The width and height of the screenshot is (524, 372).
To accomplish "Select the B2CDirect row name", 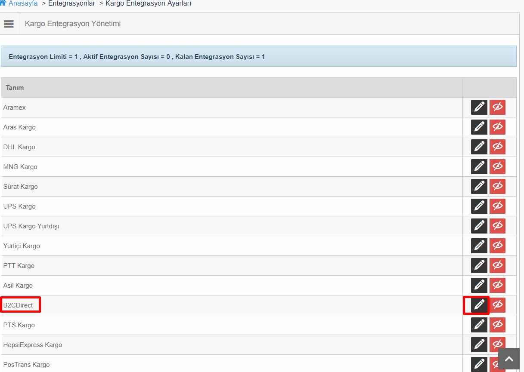I will pyautogui.click(x=18, y=305).
